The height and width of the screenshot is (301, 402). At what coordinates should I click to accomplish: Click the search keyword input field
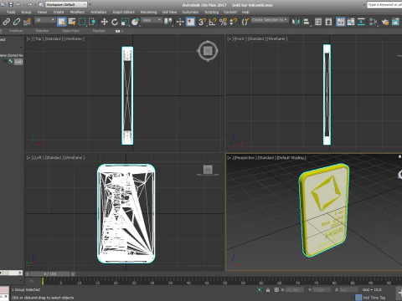(x=384, y=5)
